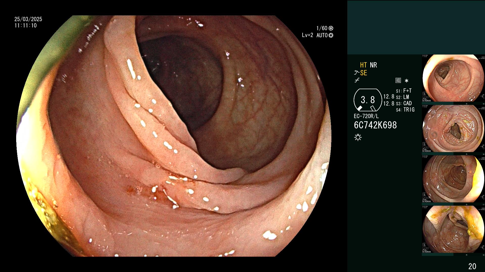Select the S1: F+T switch assignment

tap(404, 91)
